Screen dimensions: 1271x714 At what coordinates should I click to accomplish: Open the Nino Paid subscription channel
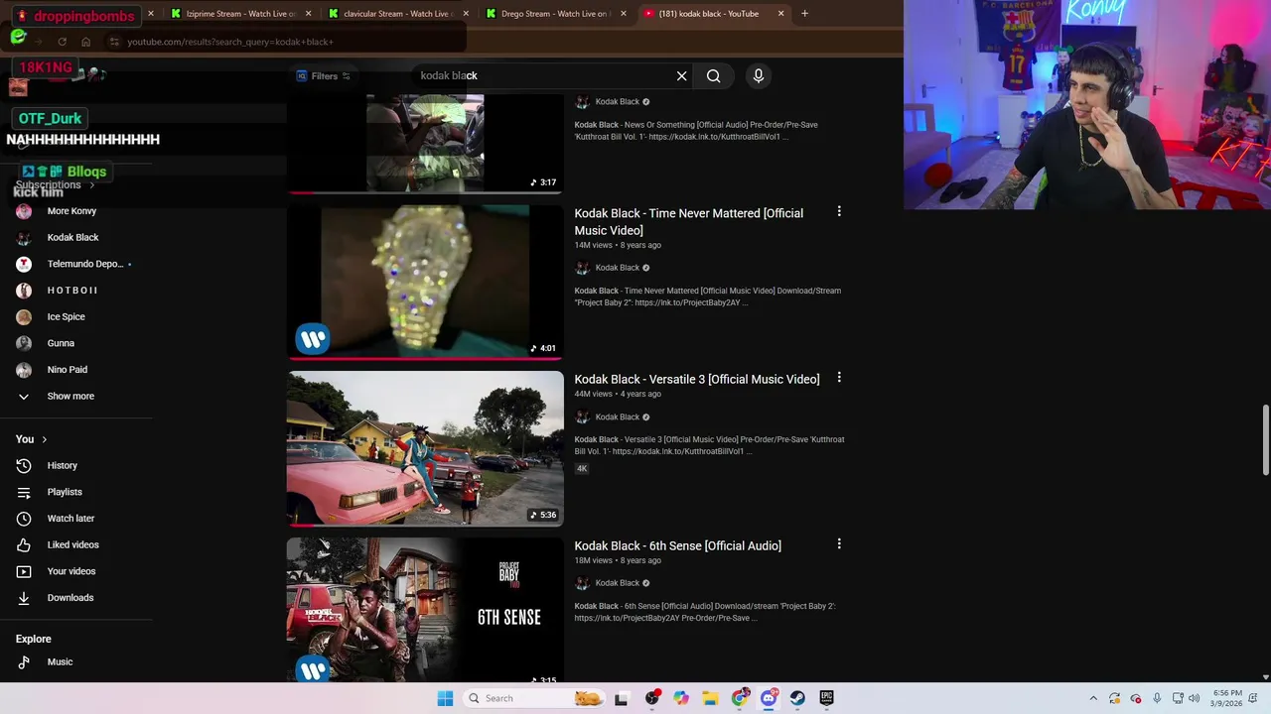[67, 369]
